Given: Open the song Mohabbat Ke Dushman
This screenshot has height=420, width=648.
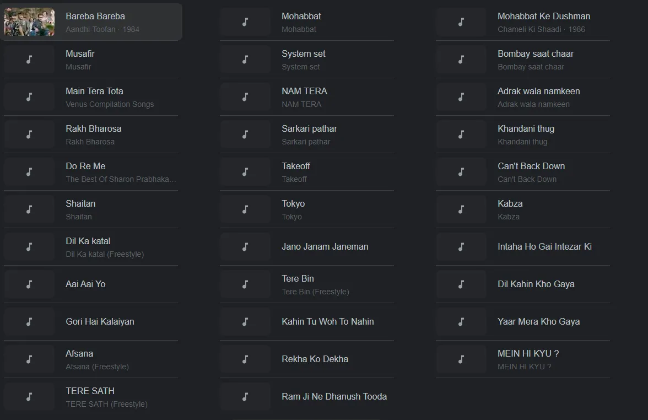Looking at the screenshot, I should coord(543,16).
